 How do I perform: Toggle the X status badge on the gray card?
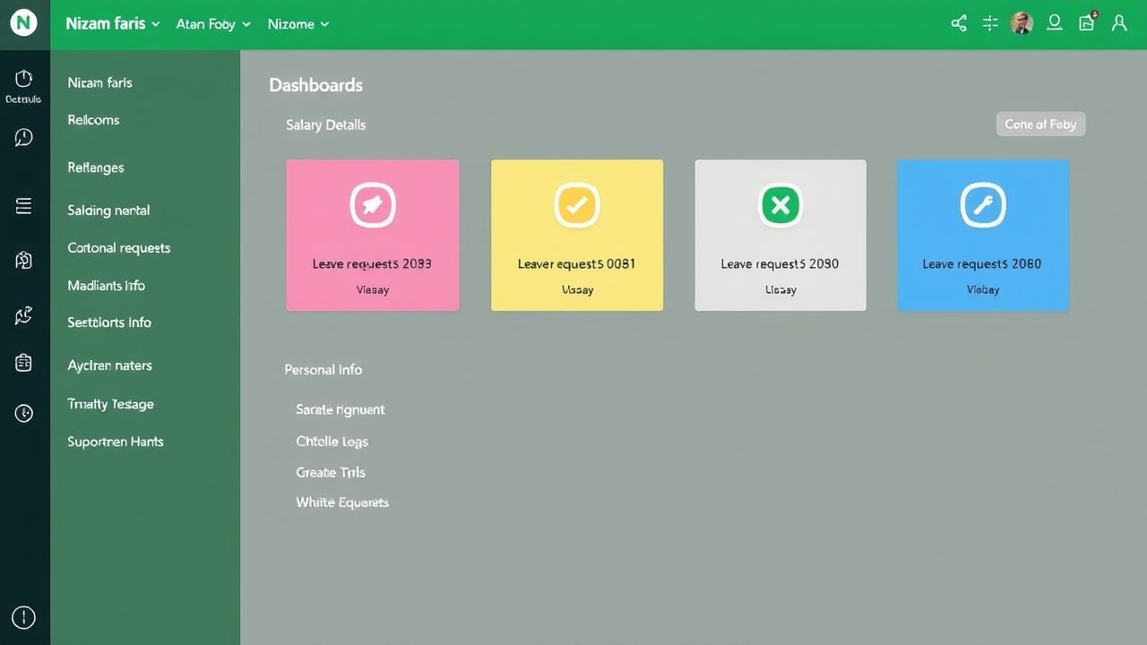click(780, 204)
